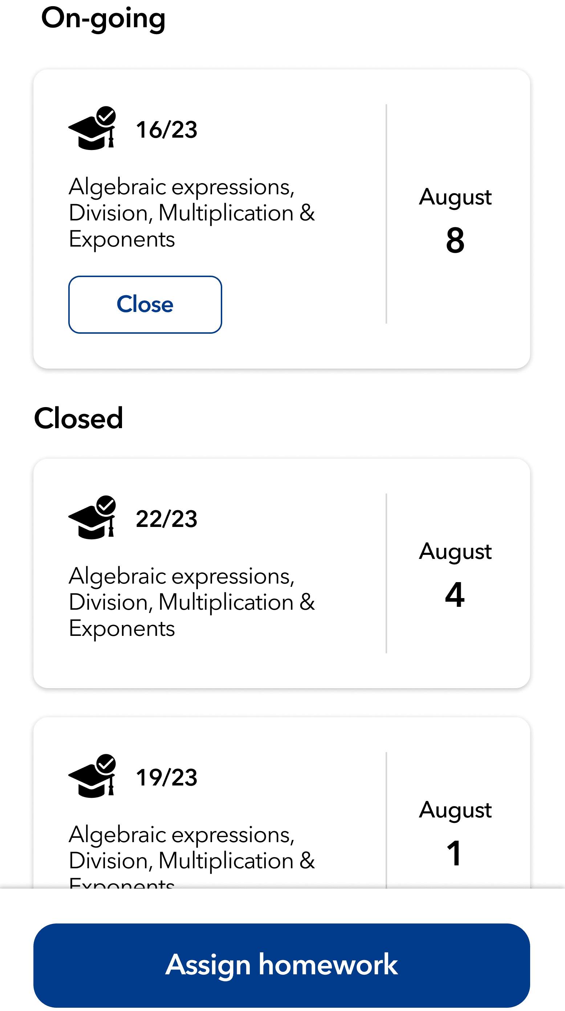Tap graduation cap icon beside 19/23
Viewport: 565px width, 1011px height.
(92, 777)
